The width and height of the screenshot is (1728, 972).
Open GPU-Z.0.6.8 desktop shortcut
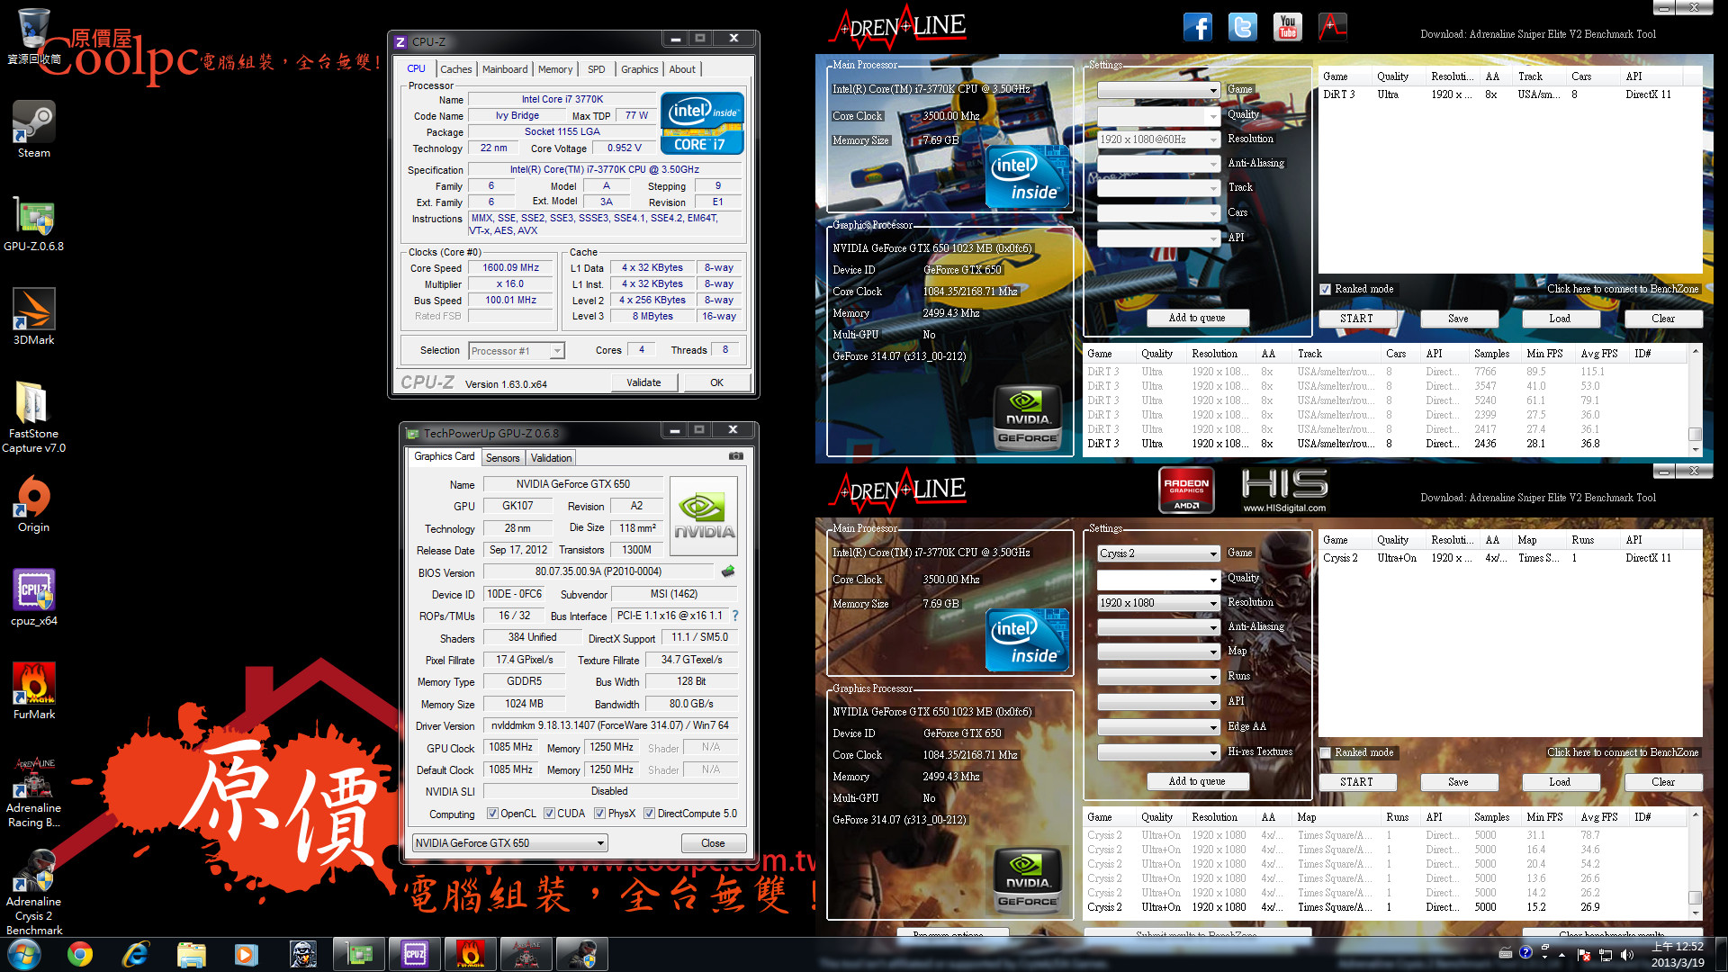33,222
